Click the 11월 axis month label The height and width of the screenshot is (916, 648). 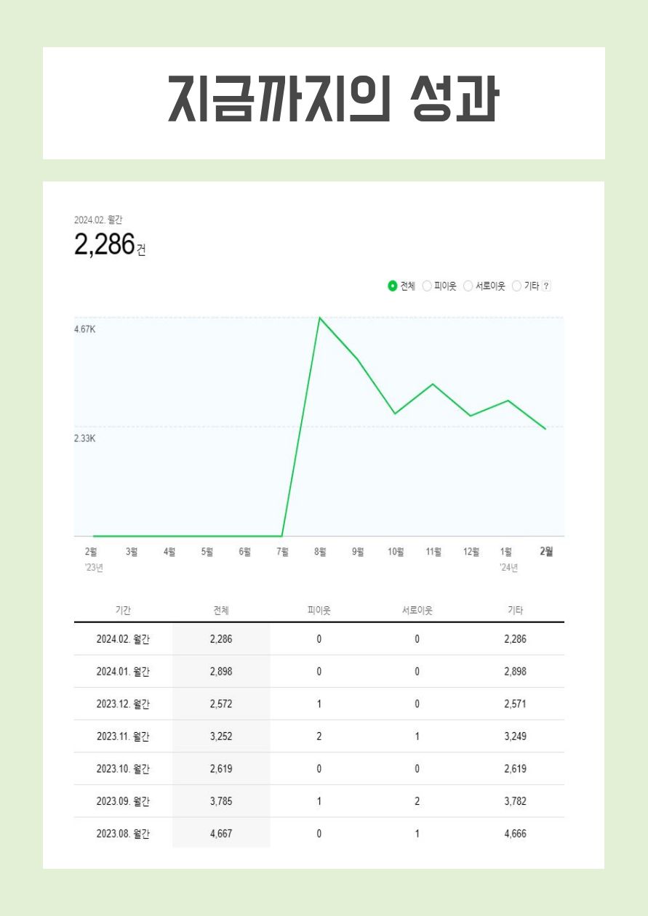[x=433, y=552]
